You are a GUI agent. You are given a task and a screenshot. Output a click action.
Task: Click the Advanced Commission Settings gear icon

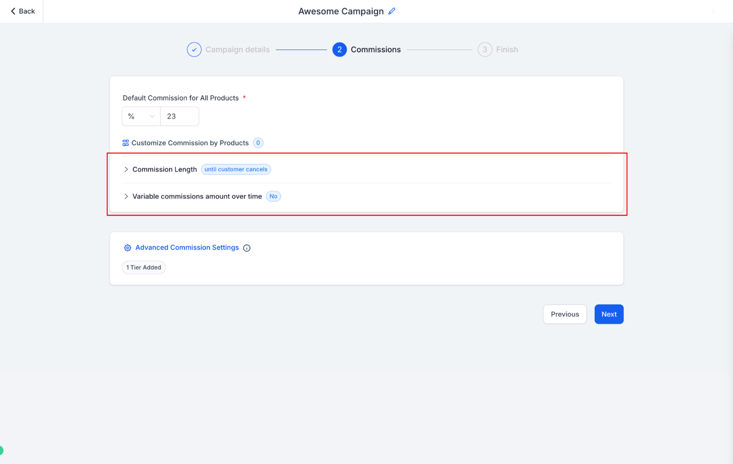click(x=128, y=248)
